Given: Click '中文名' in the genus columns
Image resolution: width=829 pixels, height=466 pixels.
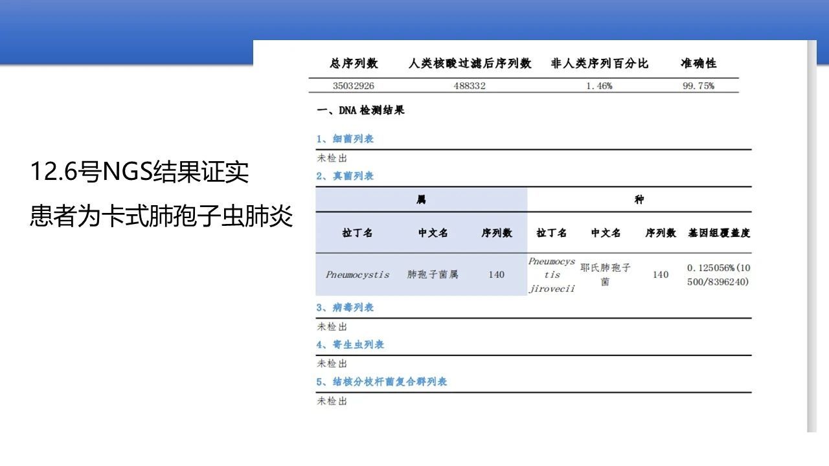Looking at the screenshot, I should [x=433, y=233].
